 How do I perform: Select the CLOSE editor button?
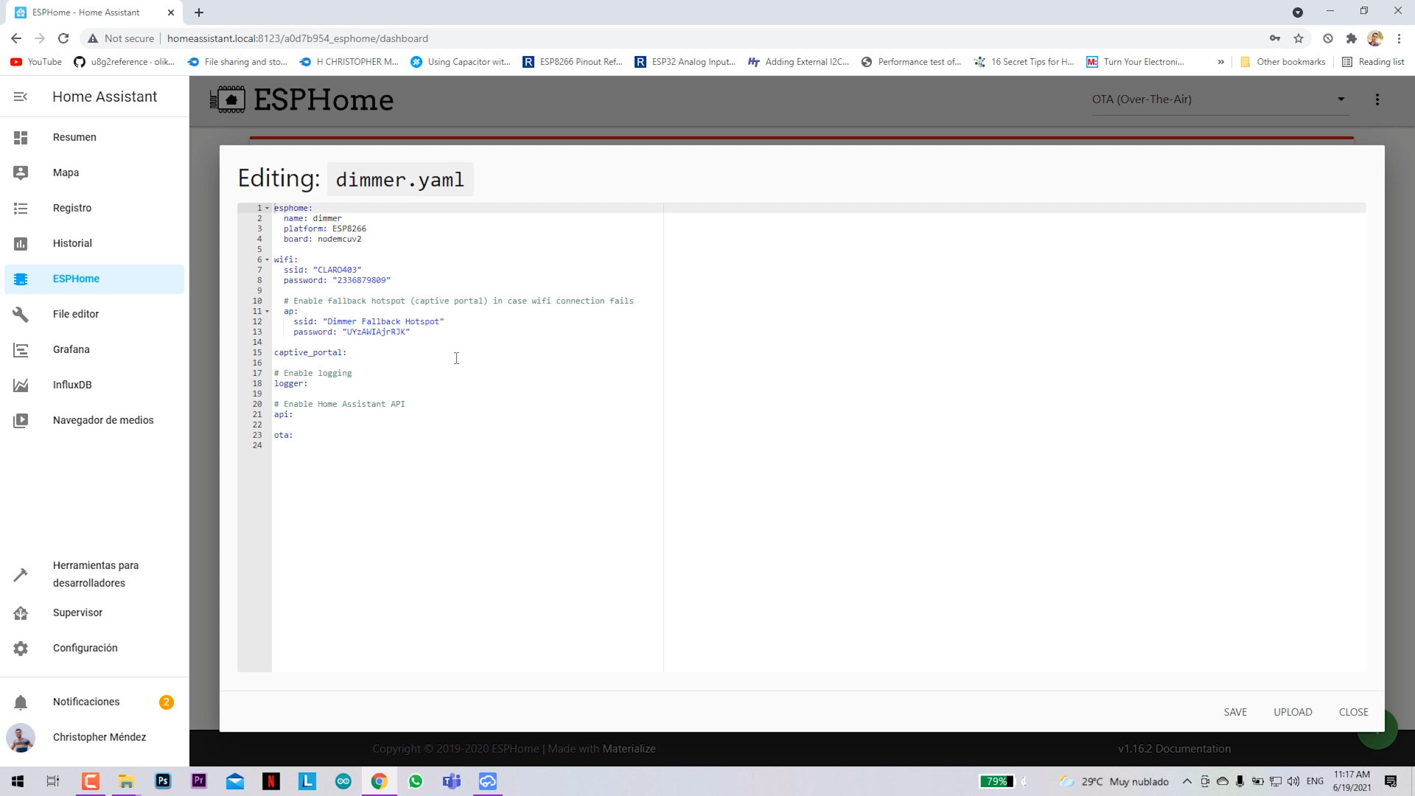click(x=1353, y=711)
